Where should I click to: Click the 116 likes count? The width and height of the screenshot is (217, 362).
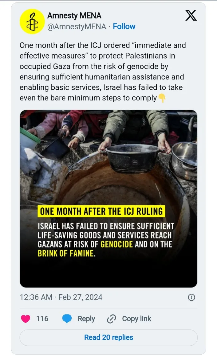point(42,319)
